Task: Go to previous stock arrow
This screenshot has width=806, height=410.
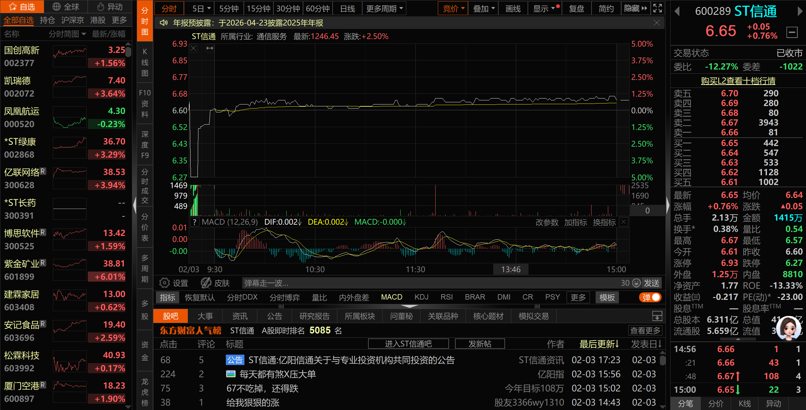Action: 677,12
